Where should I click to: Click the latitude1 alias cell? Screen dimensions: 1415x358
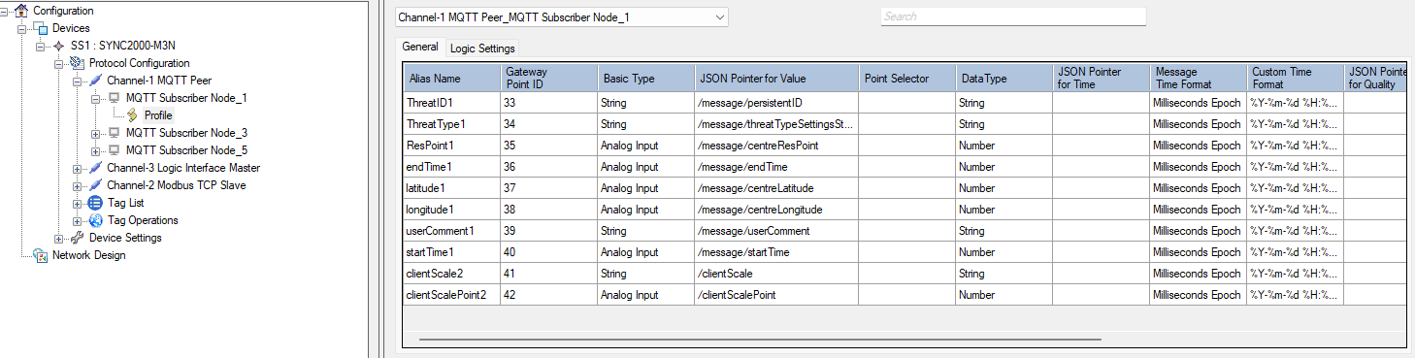452,188
